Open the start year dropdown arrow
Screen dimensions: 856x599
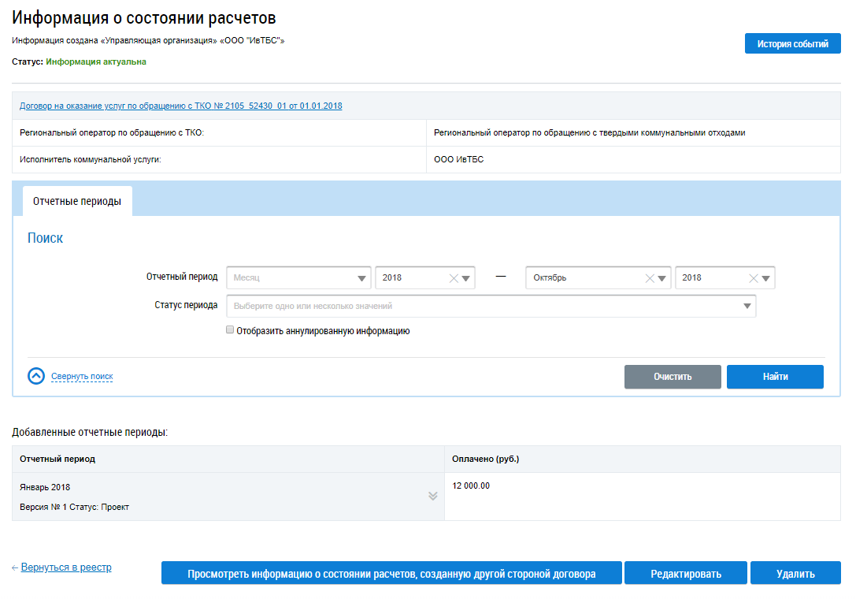tap(467, 278)
